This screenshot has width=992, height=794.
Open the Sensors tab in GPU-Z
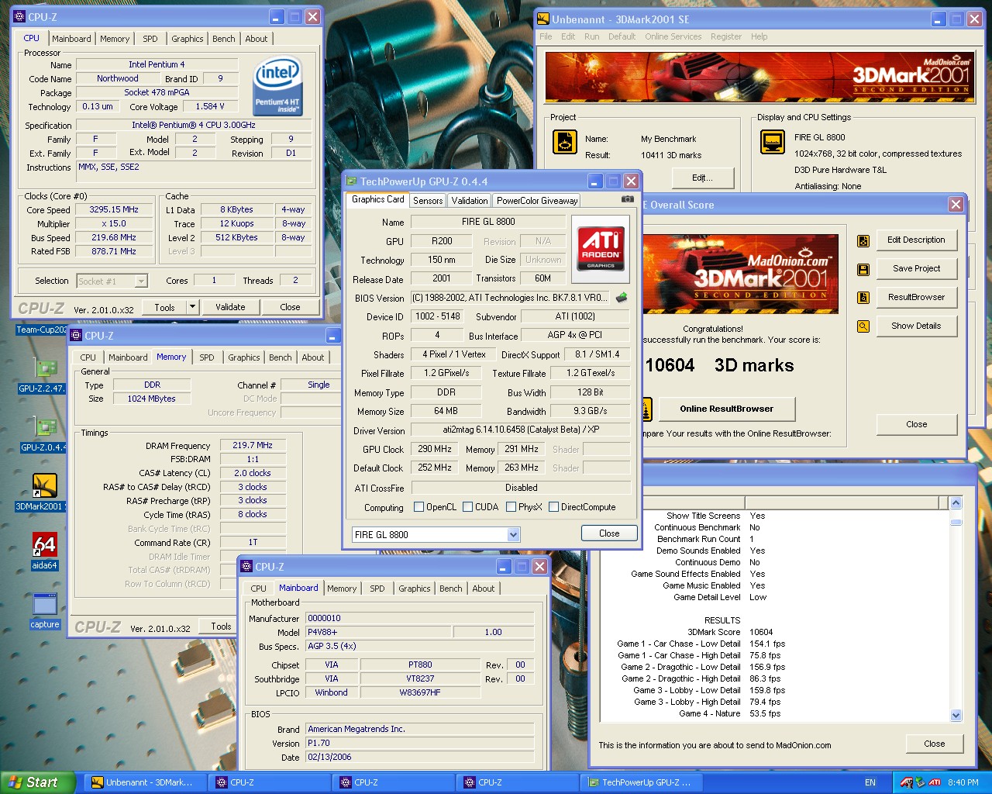[428, 200]
